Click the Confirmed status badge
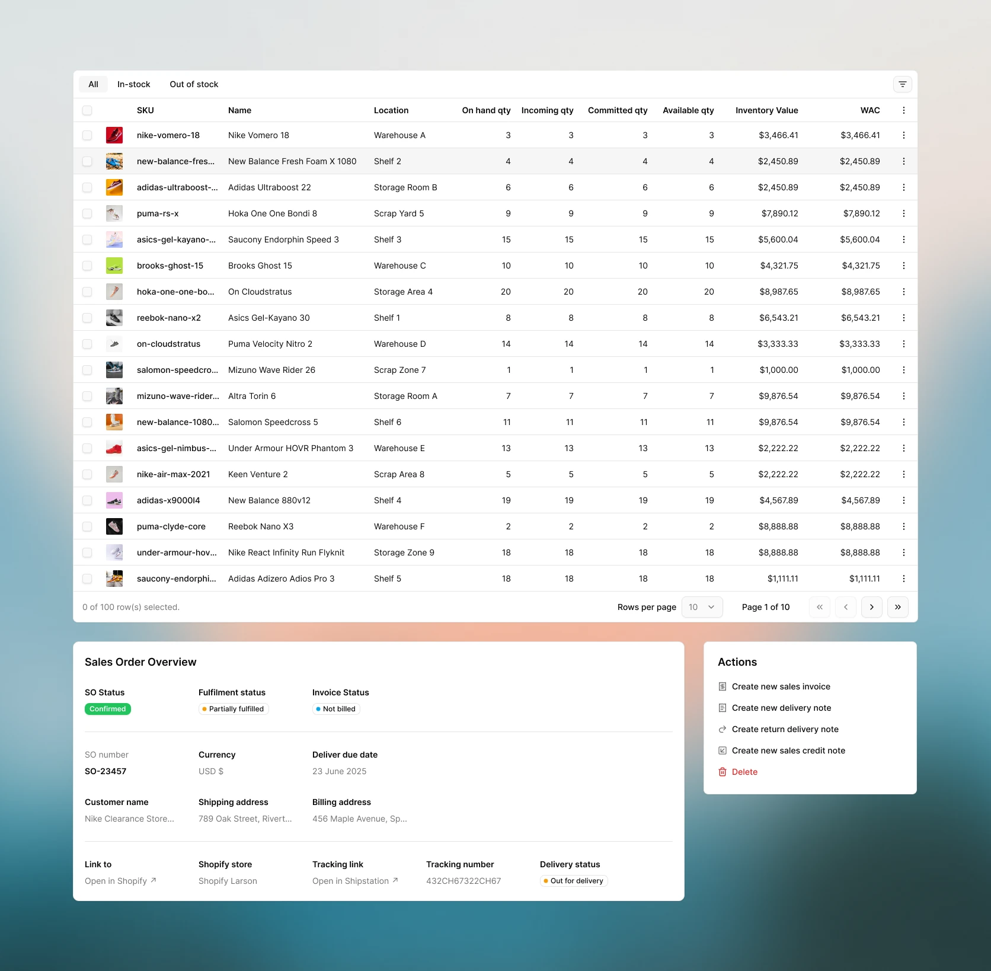 pos(108,709)
